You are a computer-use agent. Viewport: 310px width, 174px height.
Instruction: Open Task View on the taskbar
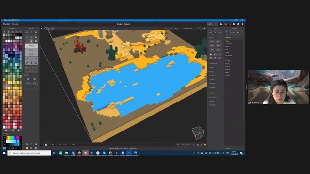point(54,153)
